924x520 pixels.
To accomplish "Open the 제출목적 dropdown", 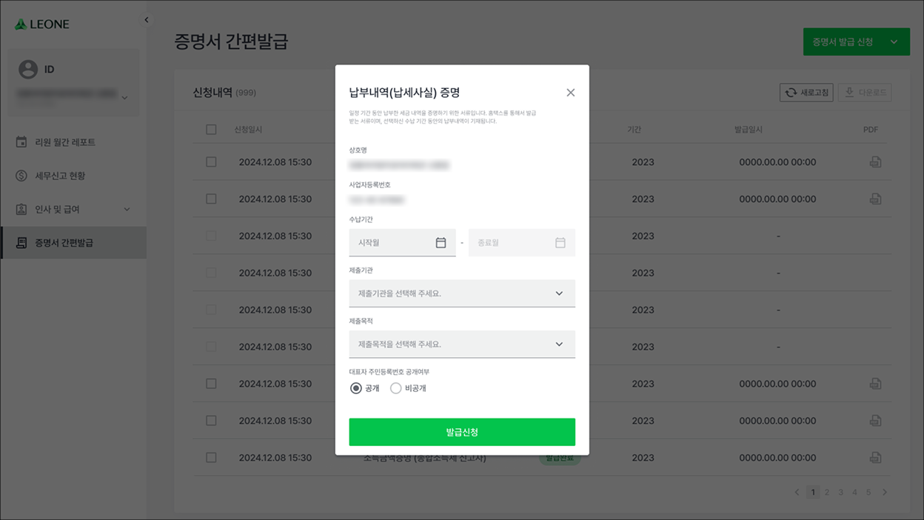I will (x=462, y=344).
